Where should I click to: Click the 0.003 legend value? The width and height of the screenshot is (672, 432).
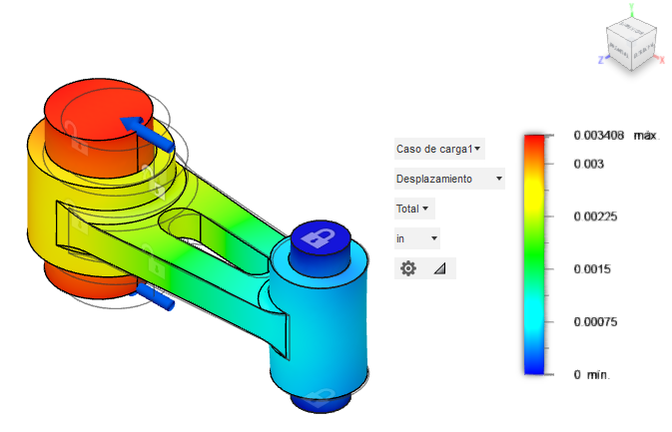[588, 164]
